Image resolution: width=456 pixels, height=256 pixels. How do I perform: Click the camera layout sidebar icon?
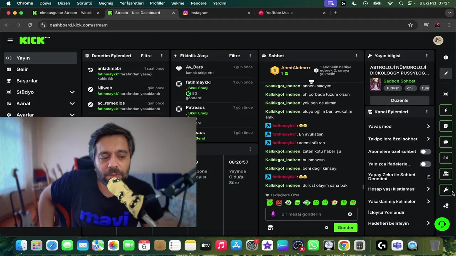point(446,174)
